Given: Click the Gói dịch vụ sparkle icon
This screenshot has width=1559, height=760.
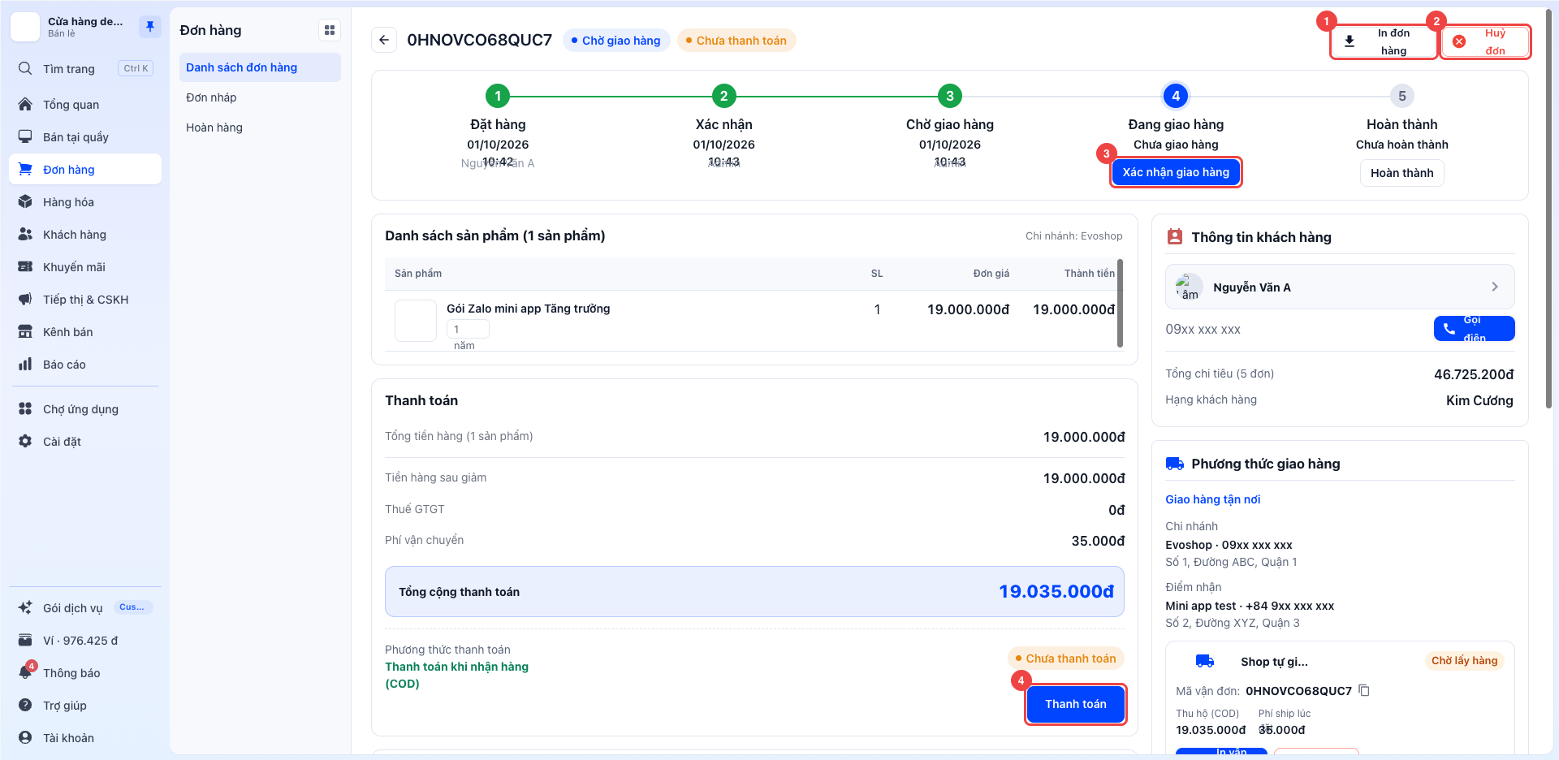Looking at the screenshot, I should 25,608.
